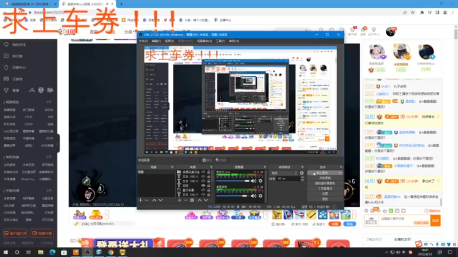Bookmark this page with star icon
The image size is (458, 257).
tap(413, 13)
